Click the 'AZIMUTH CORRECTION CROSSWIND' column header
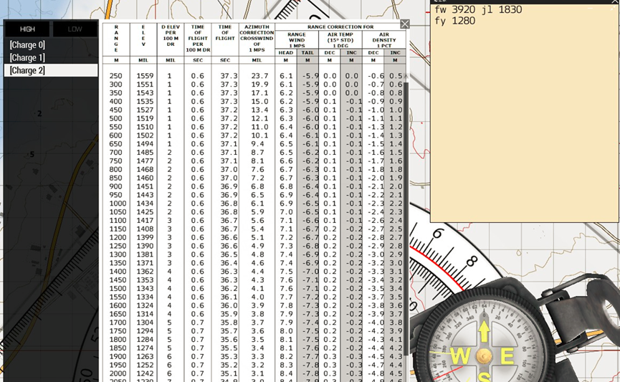Image resolution: width=620 pixels, height=382 pixels. [x=257, y=38]
